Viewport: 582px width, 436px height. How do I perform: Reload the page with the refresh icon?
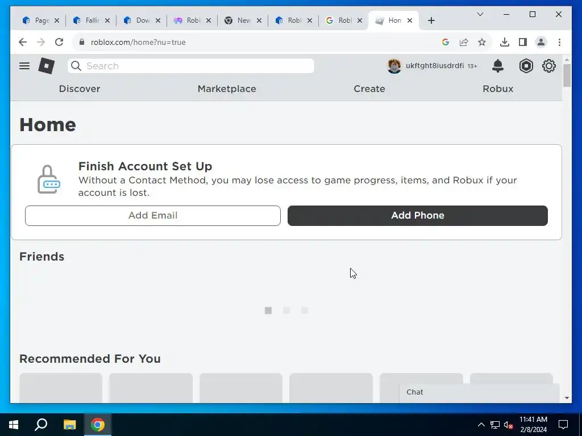click(x=59, y=42)
